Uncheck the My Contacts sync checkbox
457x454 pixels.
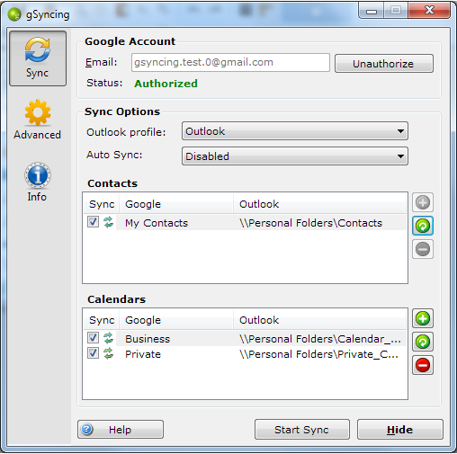[x=93, y=222]
